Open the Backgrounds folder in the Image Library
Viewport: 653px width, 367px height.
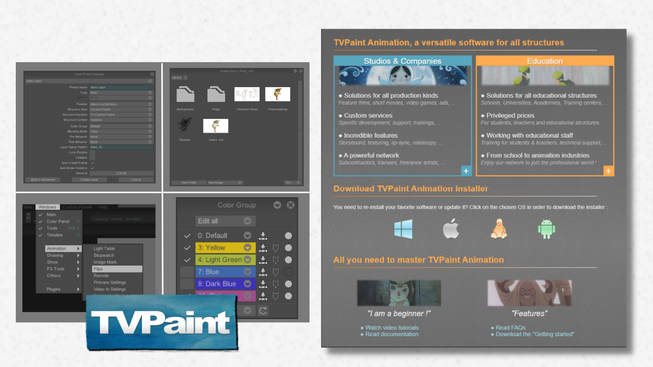pos(186,94)
